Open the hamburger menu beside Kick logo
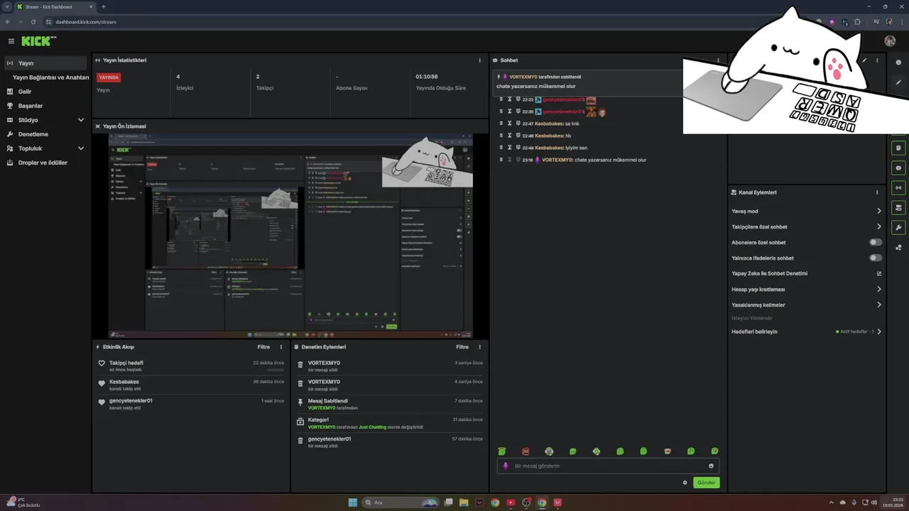Image resolution: width=909 pixels, height=511 pixels. coord(11,41)
